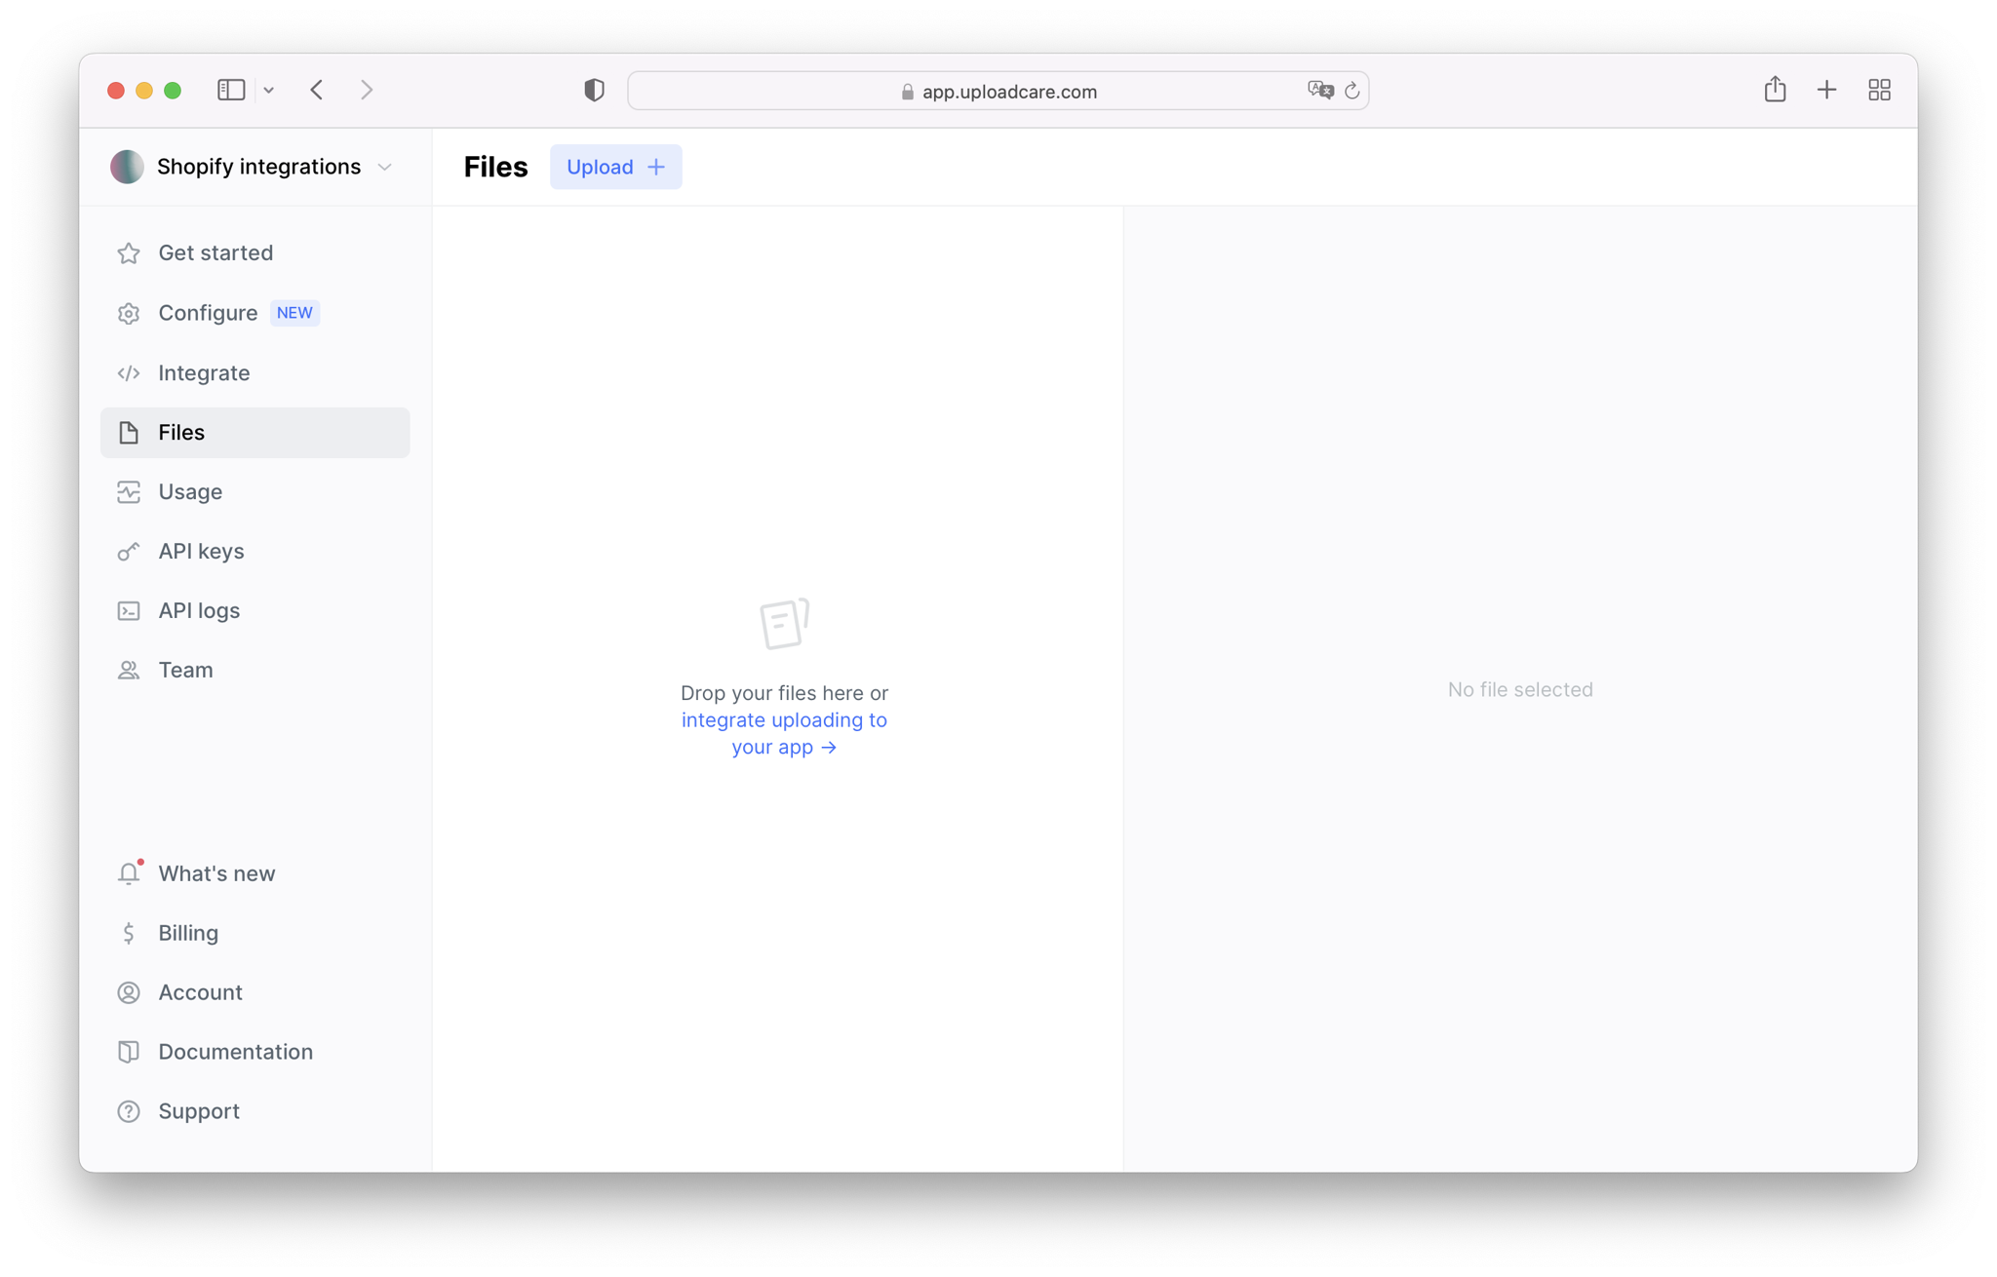Open Support help link in sidebar

[x=198, y=1111]
